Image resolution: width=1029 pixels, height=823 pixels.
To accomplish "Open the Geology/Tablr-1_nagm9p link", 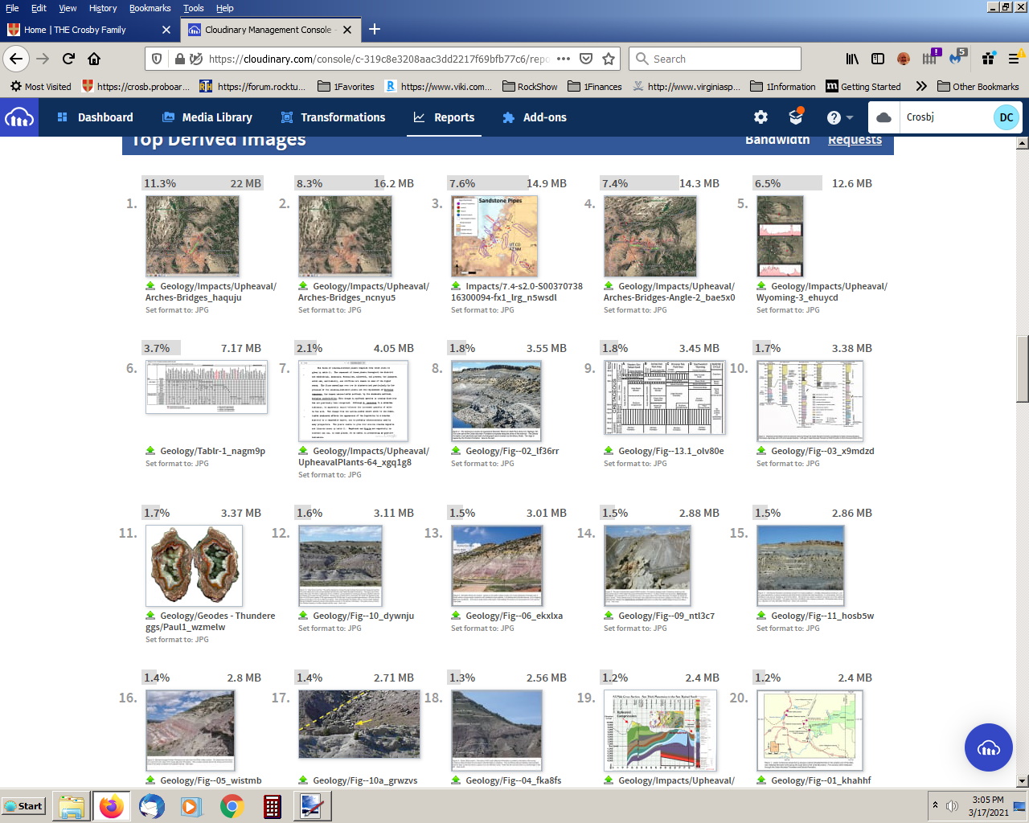I will 212,452.
